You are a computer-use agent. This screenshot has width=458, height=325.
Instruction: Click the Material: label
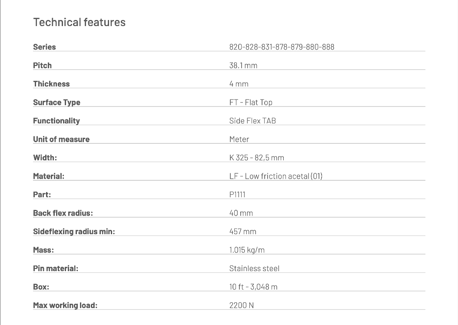tap(49, 176)
